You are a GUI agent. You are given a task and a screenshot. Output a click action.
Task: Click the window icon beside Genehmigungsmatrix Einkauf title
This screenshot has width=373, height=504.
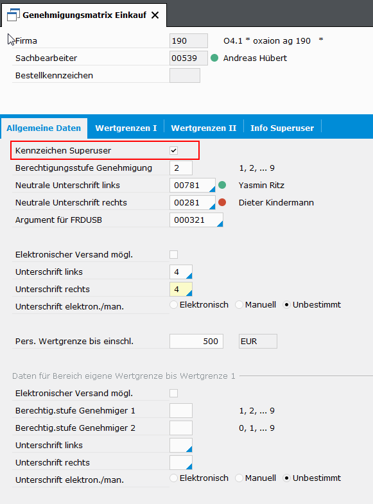click(x=13, y=15)
